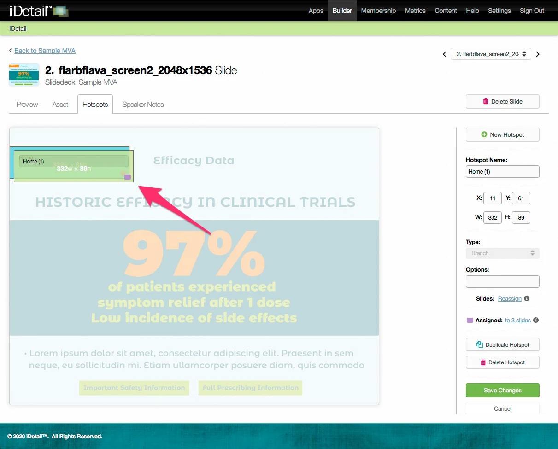Click the H height field
The width and height of the screenshot is (558, 449).
pyautogui.click(x=521, y=217)
